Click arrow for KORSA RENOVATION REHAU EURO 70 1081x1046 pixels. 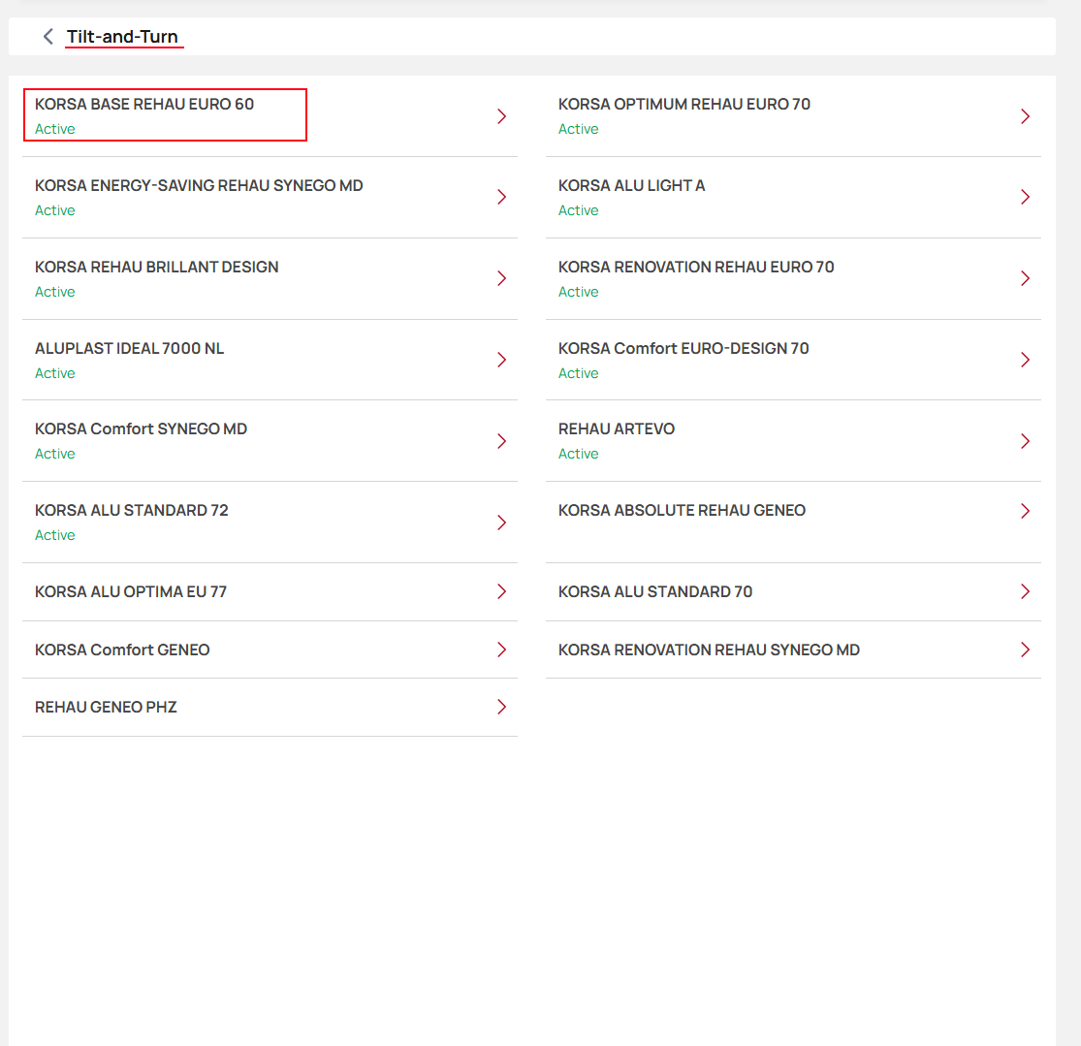coord(1025,278)
